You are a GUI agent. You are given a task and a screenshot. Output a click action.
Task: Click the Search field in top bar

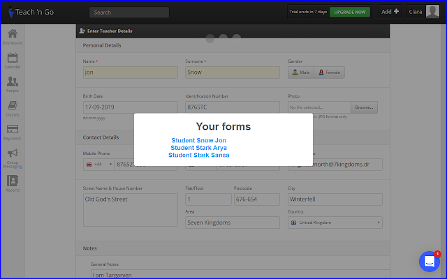click(x=129, y=13)
